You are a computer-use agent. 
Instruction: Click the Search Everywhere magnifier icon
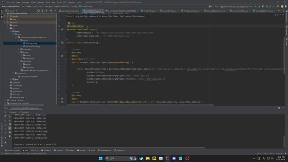tap(278, 6)
